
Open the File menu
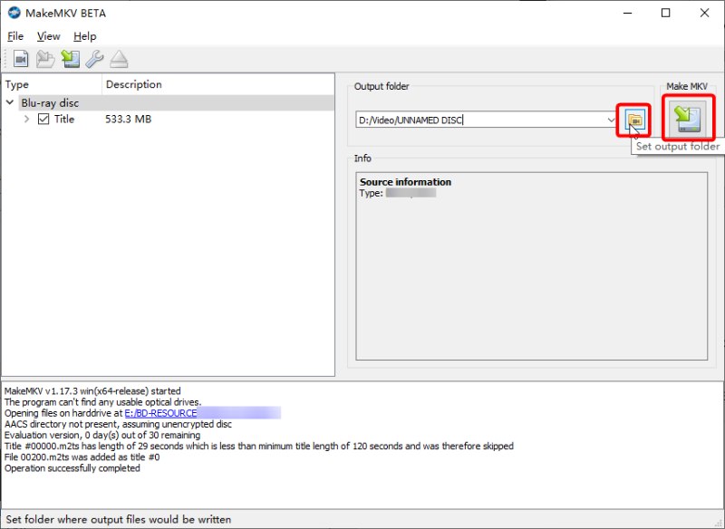15,36
